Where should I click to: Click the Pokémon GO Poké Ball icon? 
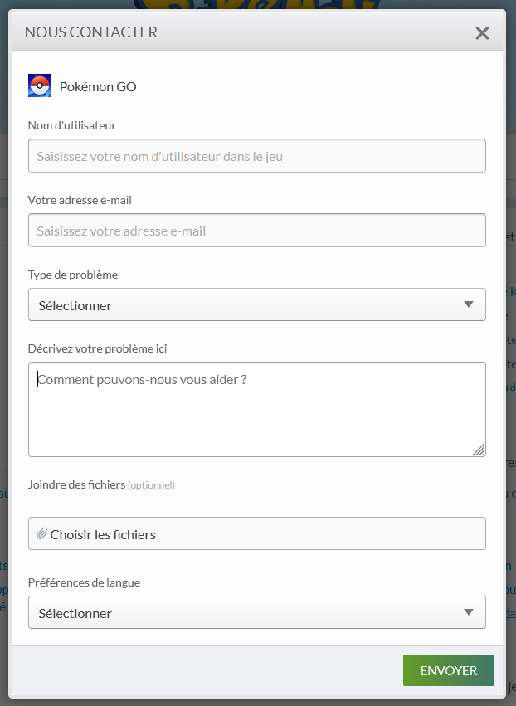click(x=40, y=85)
